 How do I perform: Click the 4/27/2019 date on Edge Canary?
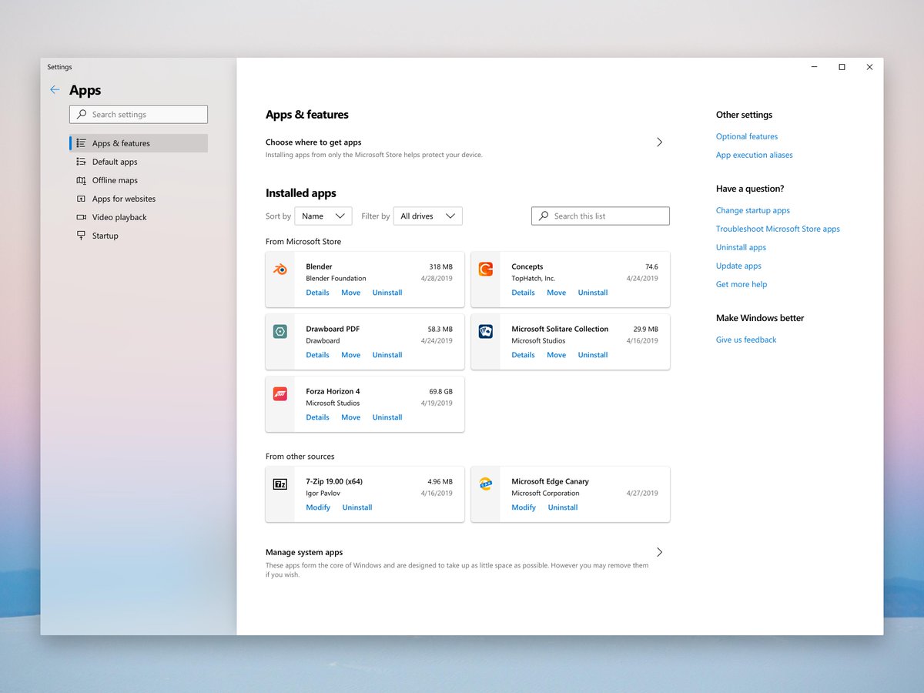tap(642, 493)
